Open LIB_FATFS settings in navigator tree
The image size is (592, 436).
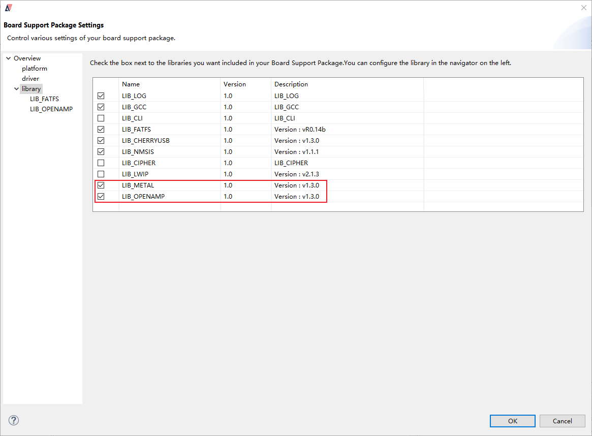pos(45,99)
